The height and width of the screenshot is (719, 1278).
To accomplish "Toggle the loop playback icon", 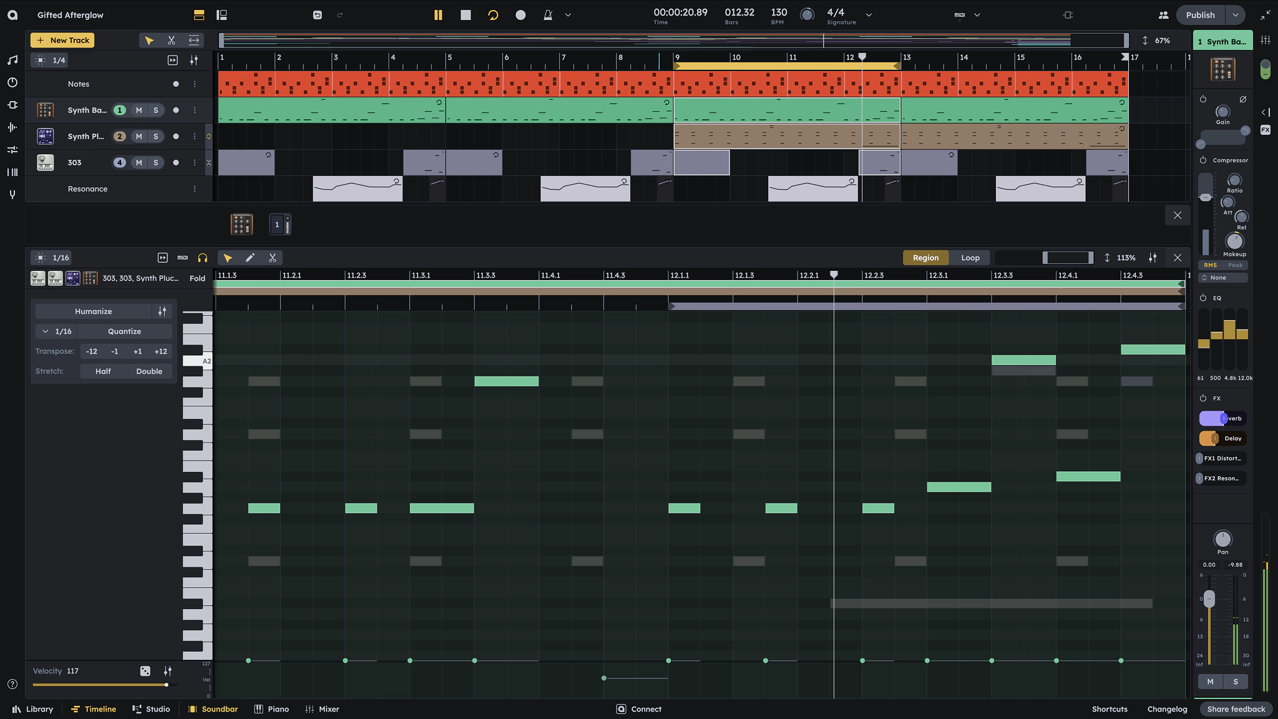I will [x=493, y=15].
